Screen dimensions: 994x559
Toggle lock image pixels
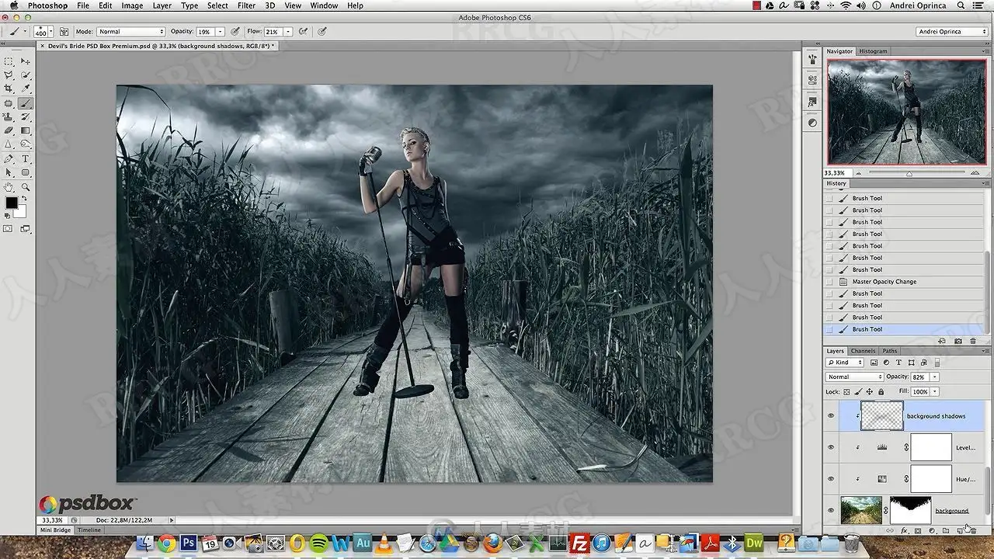tap(858, 391)
